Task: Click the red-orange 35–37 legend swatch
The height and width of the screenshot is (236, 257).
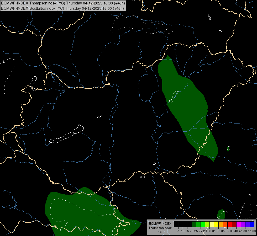Action: [225, 224]
